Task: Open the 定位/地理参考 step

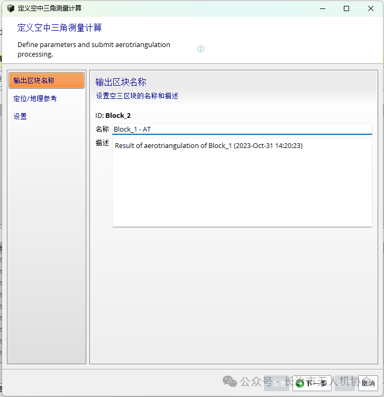Action: click(x=35, y=98)
